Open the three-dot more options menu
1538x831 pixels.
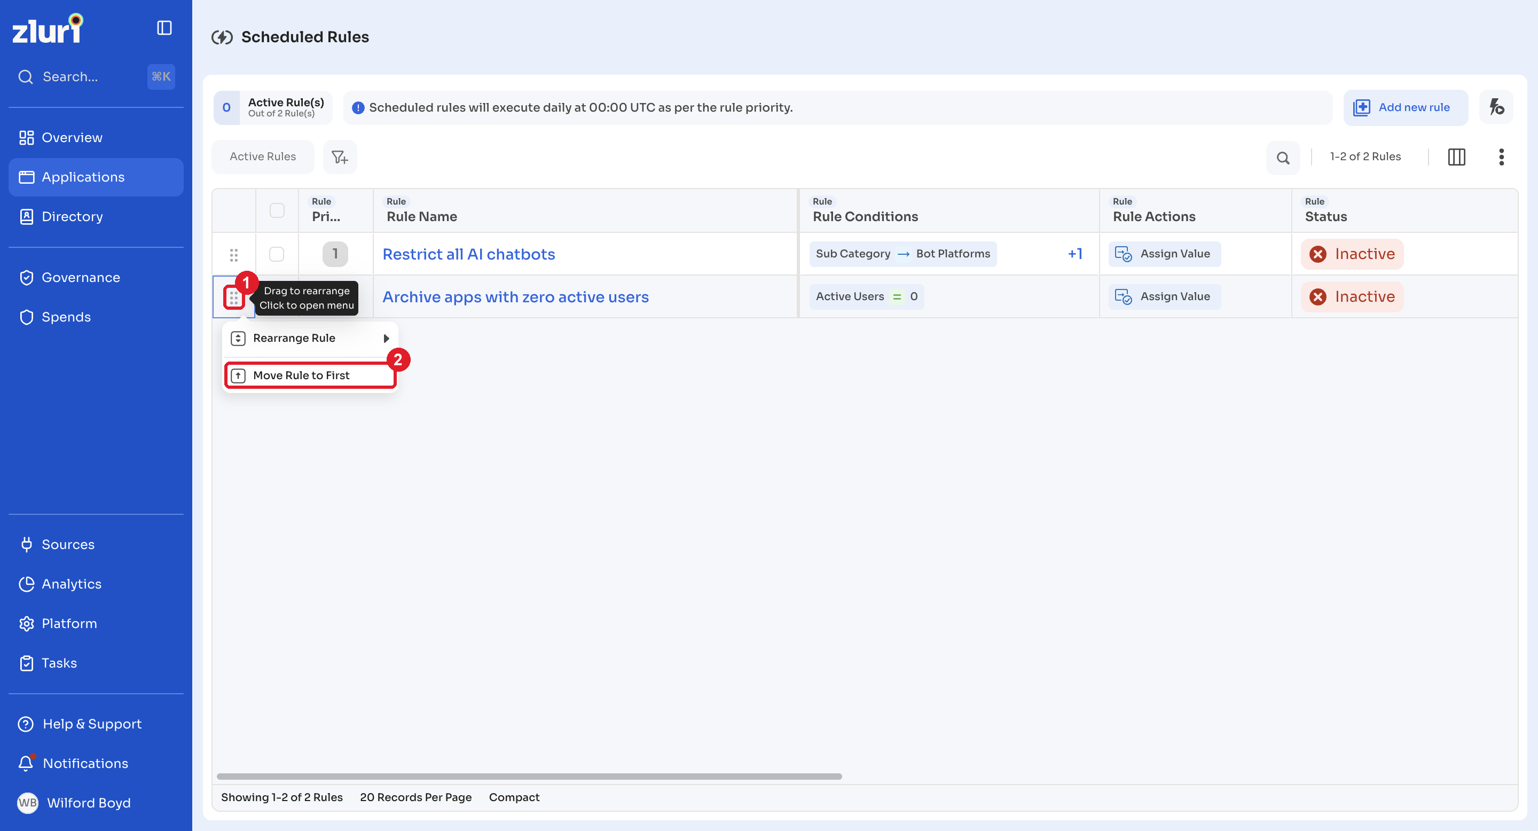(1501, 157)
